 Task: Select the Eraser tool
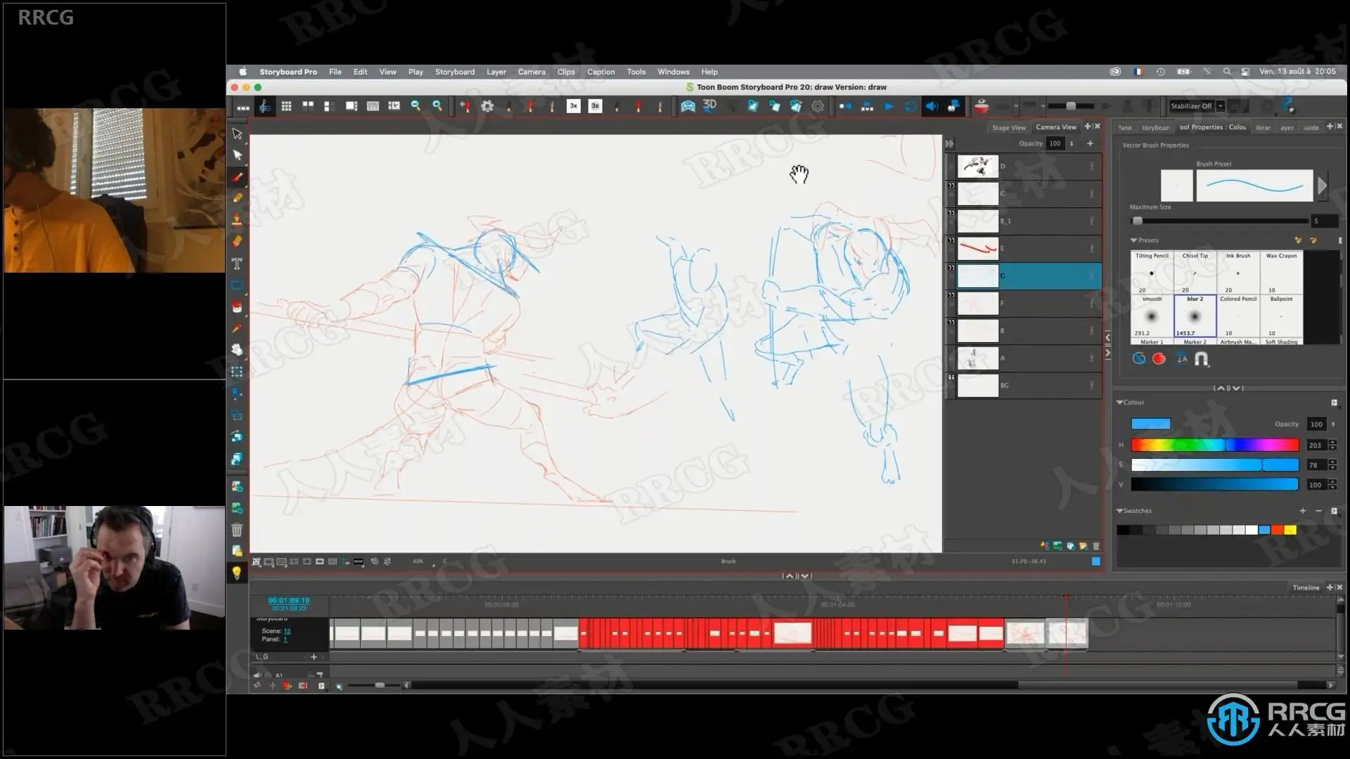point(237,241)
